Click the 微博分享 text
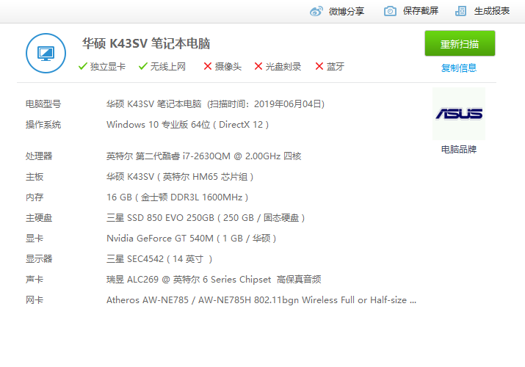The height and width of the screenshot is (367, 525). click(x=346, y=11)
